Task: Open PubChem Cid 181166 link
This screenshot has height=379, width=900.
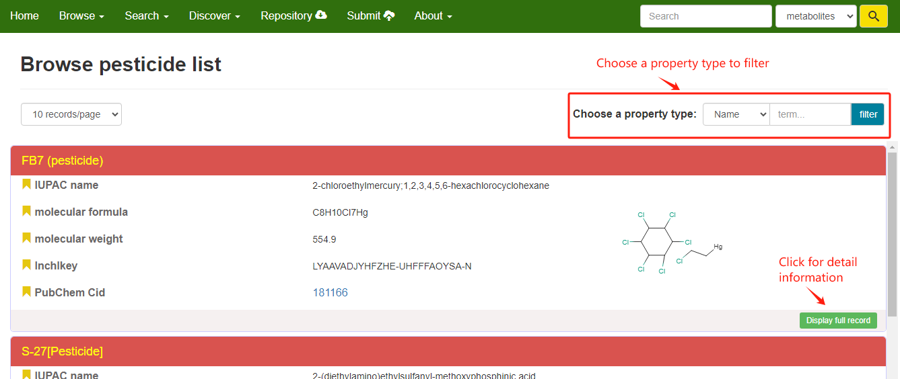Action: coord(330,292)
